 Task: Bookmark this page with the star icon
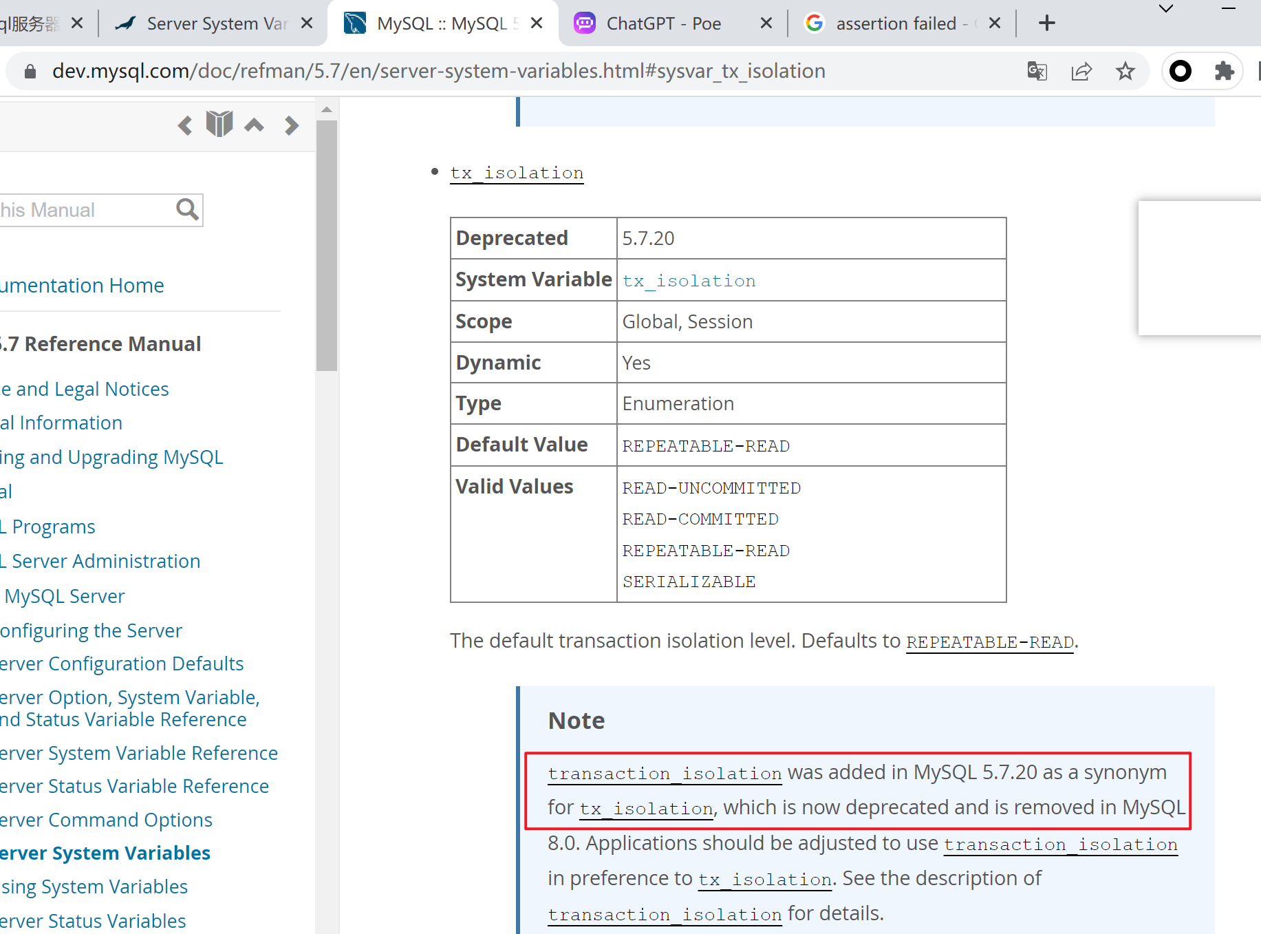click(x=1125, y=71)
